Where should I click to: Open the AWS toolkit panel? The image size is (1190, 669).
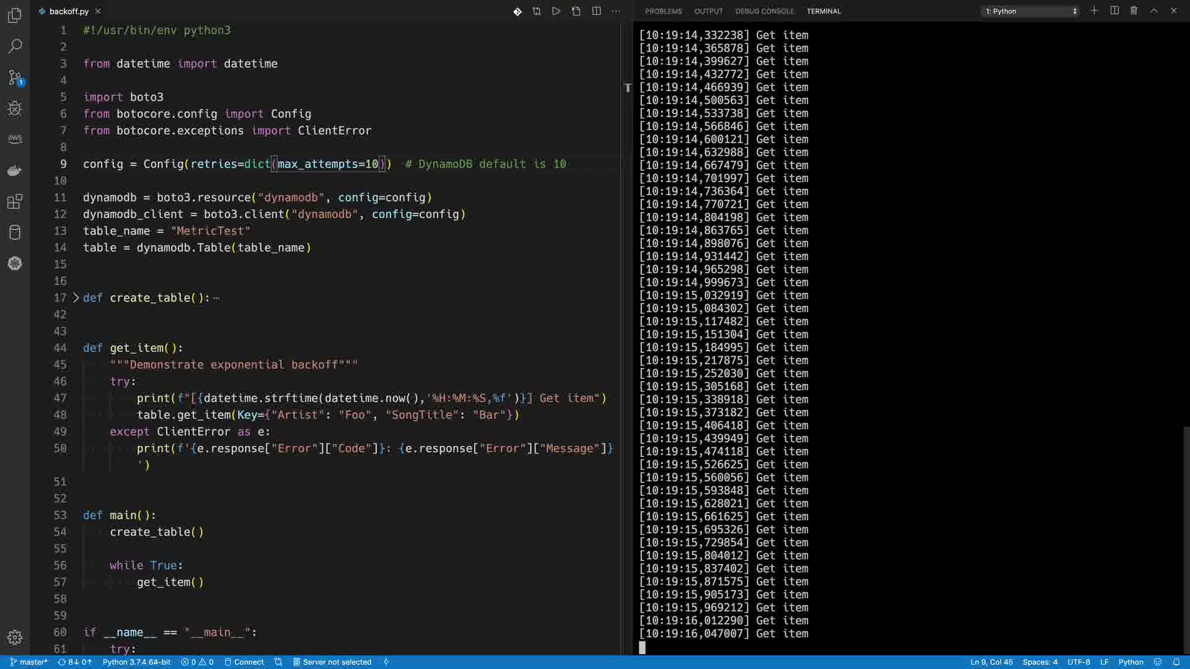(x=15, y=139)
